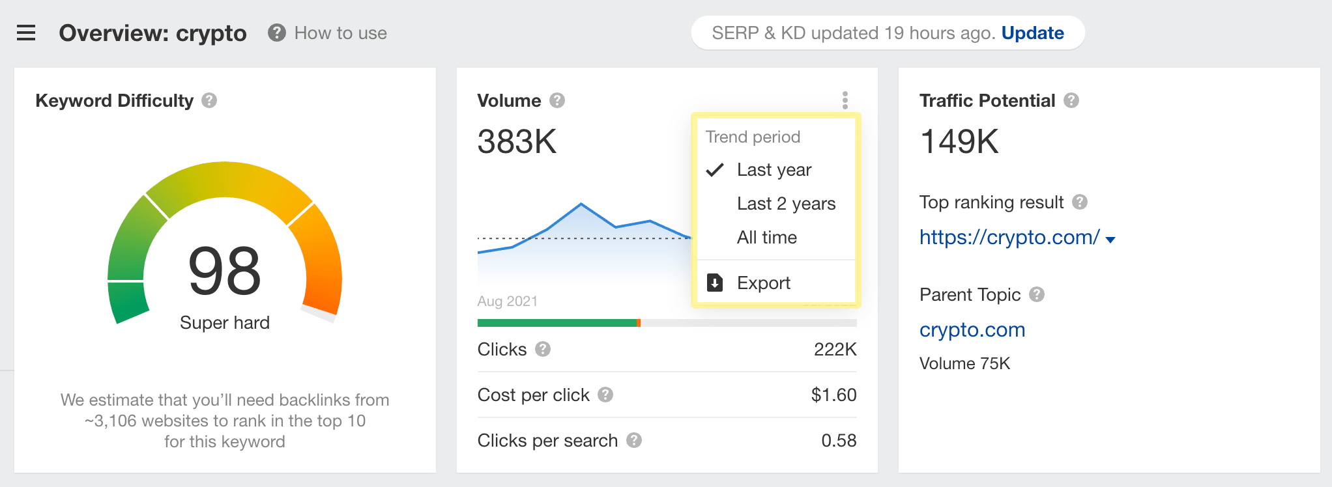1332x487 pixels.
Task: Open the Keyword Difficulty help tooltip icon
Action: pos(209,100)
